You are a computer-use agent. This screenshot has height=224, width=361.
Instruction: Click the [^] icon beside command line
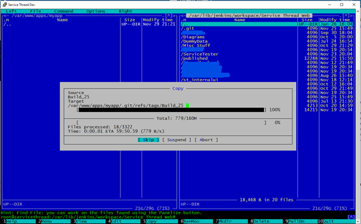351,217
